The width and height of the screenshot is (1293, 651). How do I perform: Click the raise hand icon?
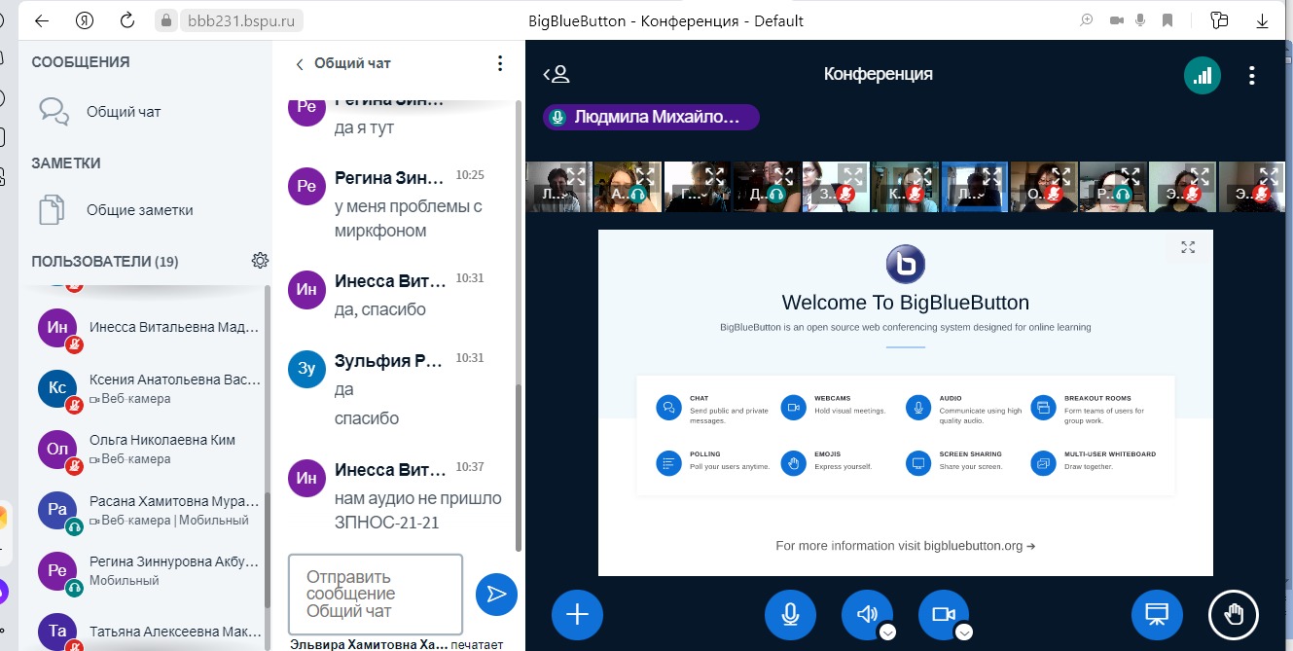pyautogui.click(x=1233, y=614)
